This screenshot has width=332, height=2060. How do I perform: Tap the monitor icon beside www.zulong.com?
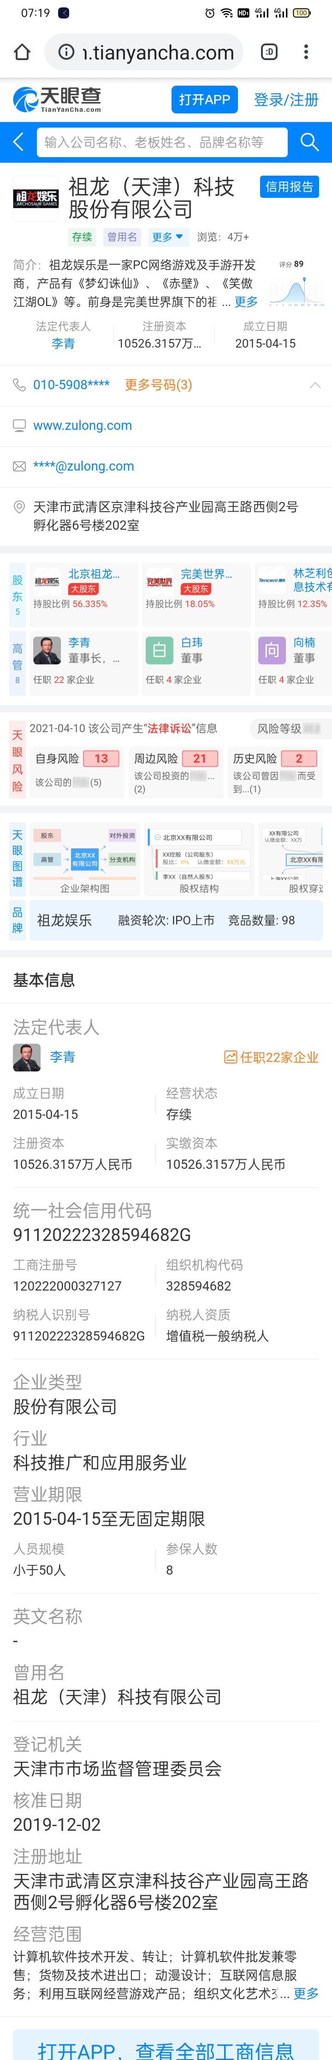click(x=19, y=426)
